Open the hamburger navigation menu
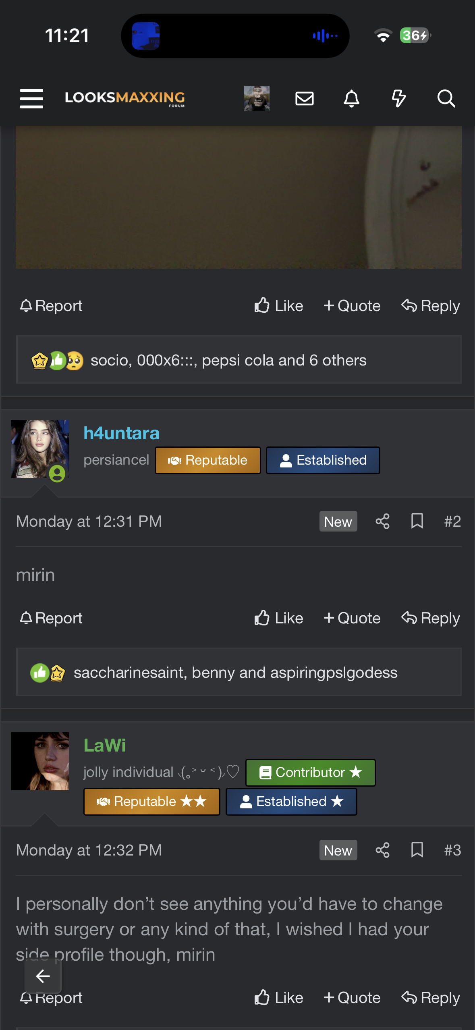 tap(31, 98)
